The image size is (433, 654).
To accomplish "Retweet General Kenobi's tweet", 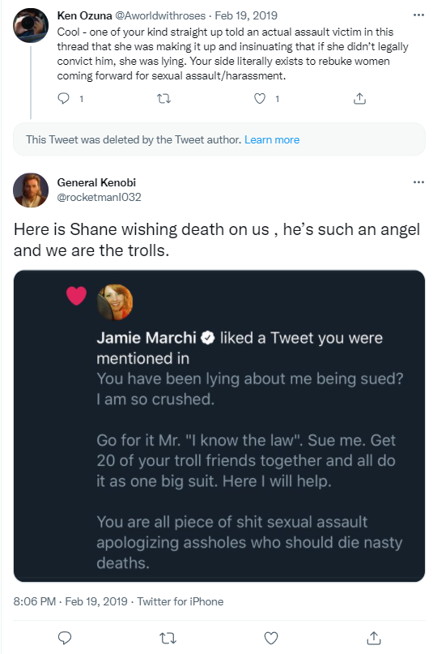I will pyautogui.click(x=168, y=638).
